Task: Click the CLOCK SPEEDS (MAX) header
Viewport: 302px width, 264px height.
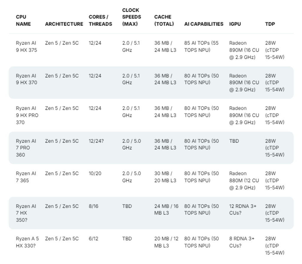Action: click(132, 17)
